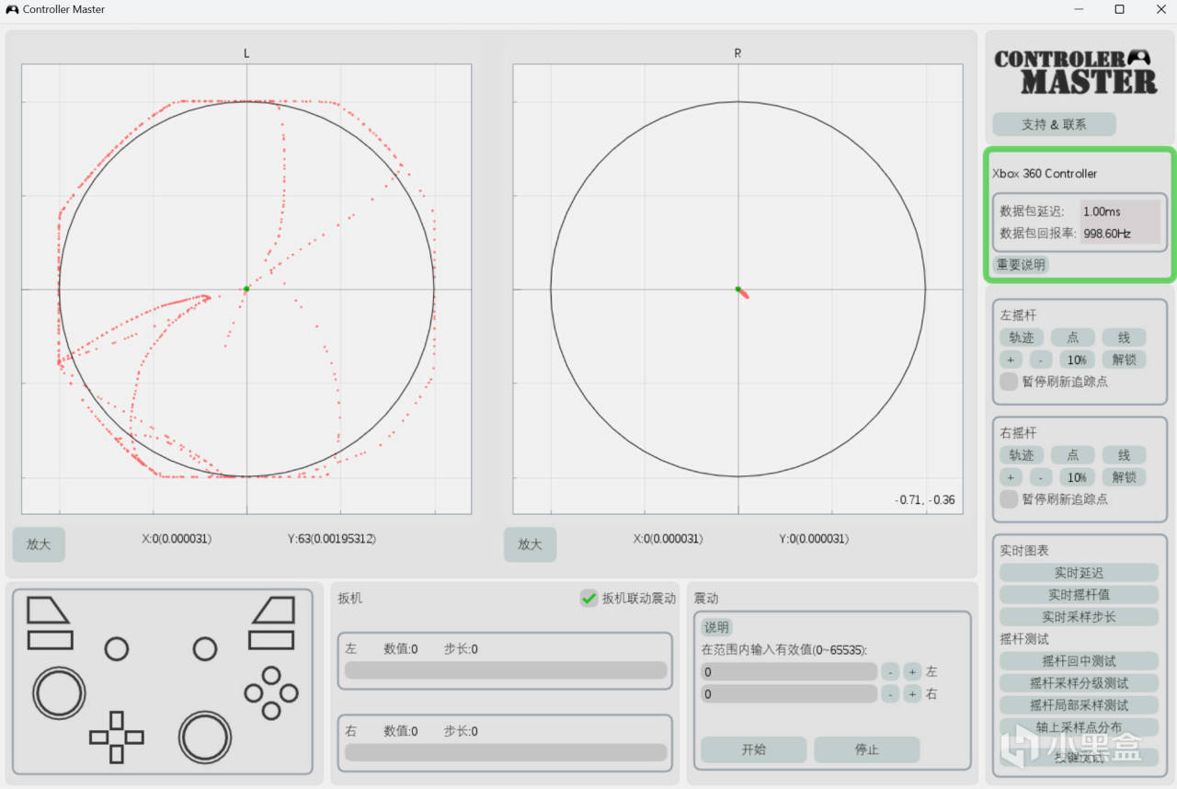The image size is (1177, 789).
Task: Click the 左 vibration value input field
Action: [789, 672]
